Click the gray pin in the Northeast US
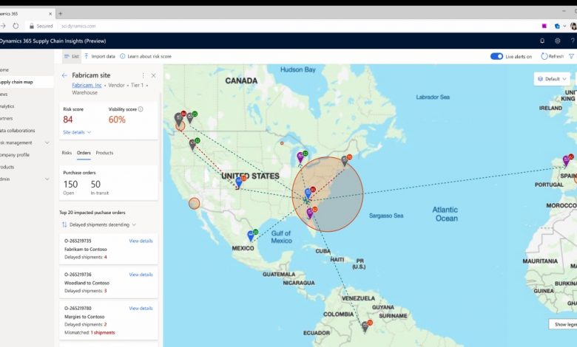577x347 pixels. click(345, 160)
